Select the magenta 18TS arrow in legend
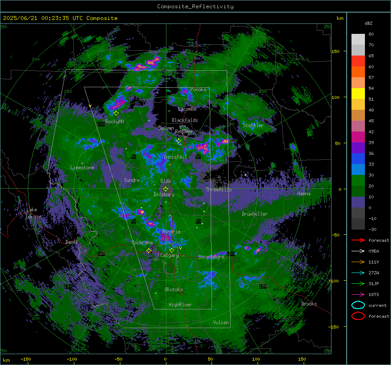391x365 pixels. 358,295
